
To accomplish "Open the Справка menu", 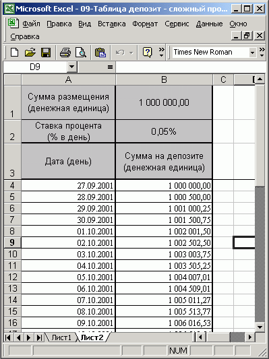I will pyautogui.click(x=25, y=36).
